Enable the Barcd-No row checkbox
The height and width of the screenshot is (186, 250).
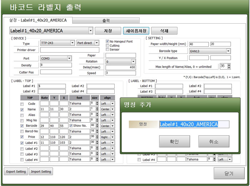(22, 132)
